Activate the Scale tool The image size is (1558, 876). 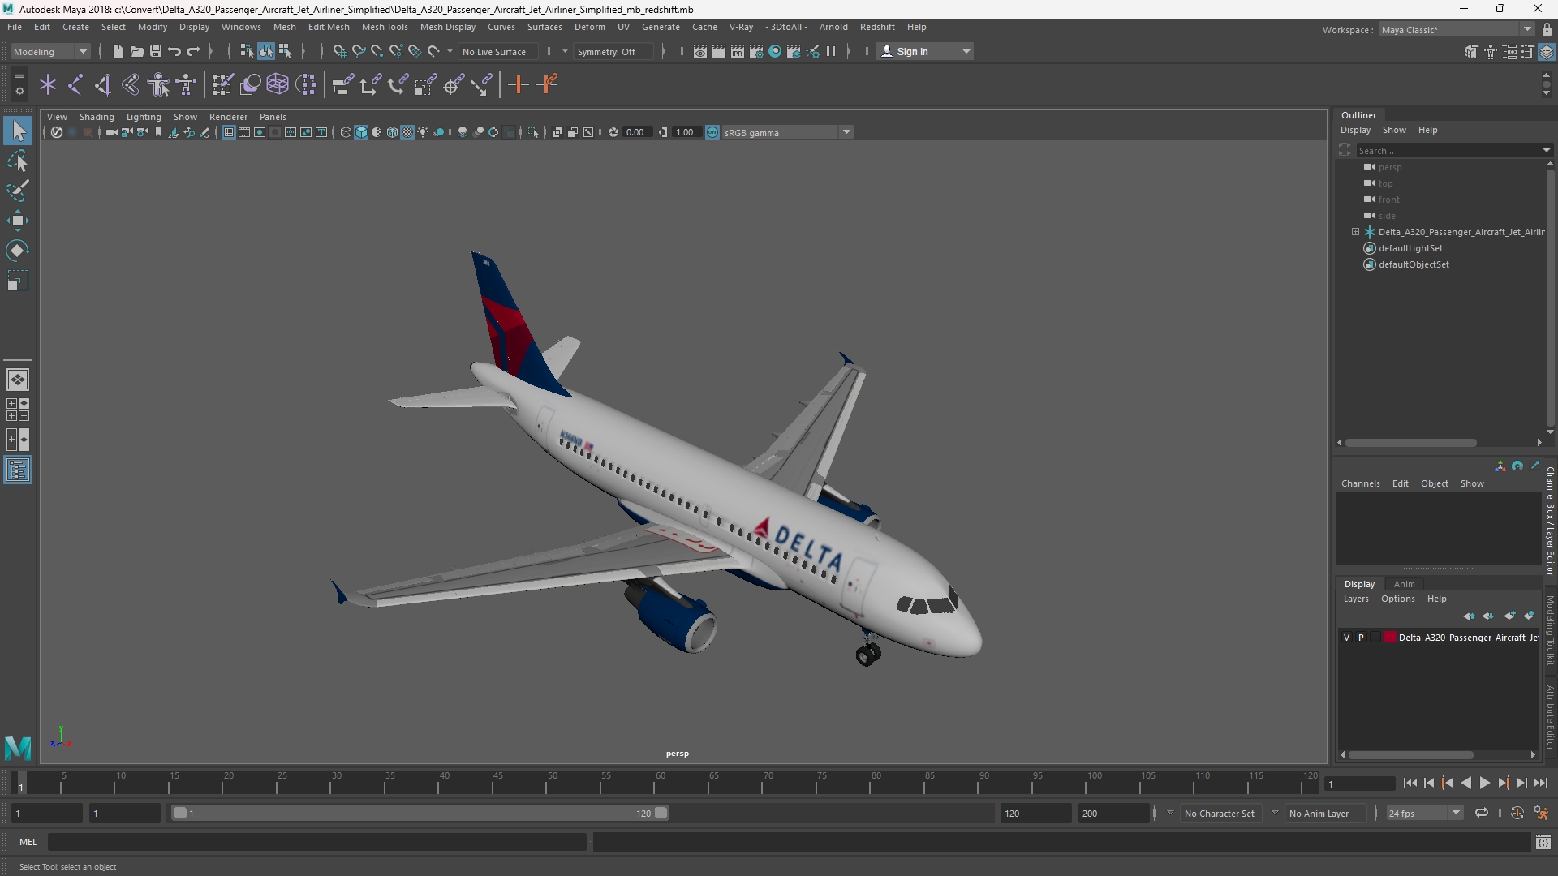click(18, 281)
